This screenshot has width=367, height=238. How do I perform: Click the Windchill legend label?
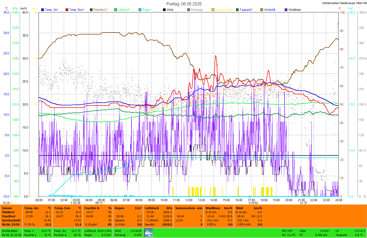269,10
